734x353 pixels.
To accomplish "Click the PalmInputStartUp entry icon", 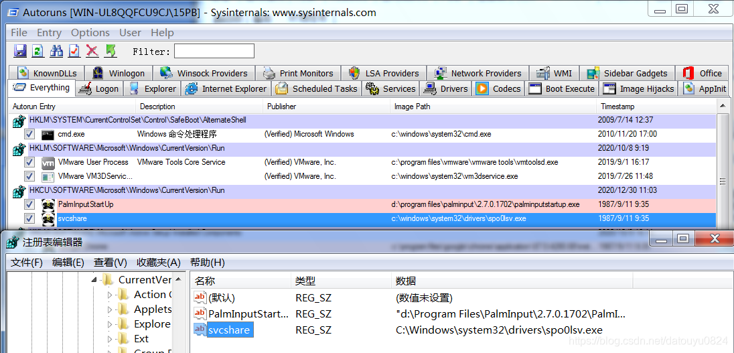I will pos(48,204).
